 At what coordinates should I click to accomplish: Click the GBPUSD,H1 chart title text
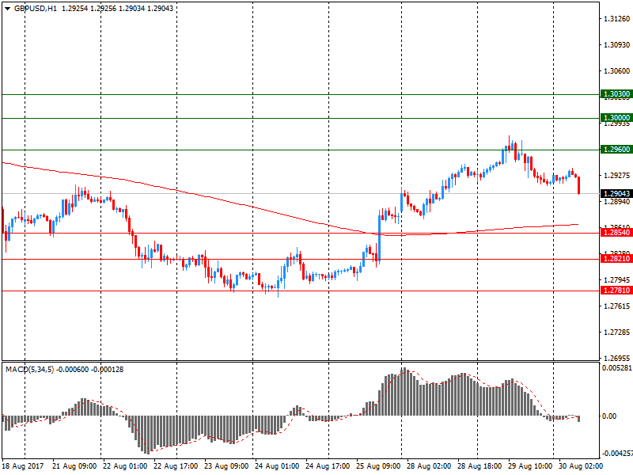pyautogui.click(x=36, y=9)
